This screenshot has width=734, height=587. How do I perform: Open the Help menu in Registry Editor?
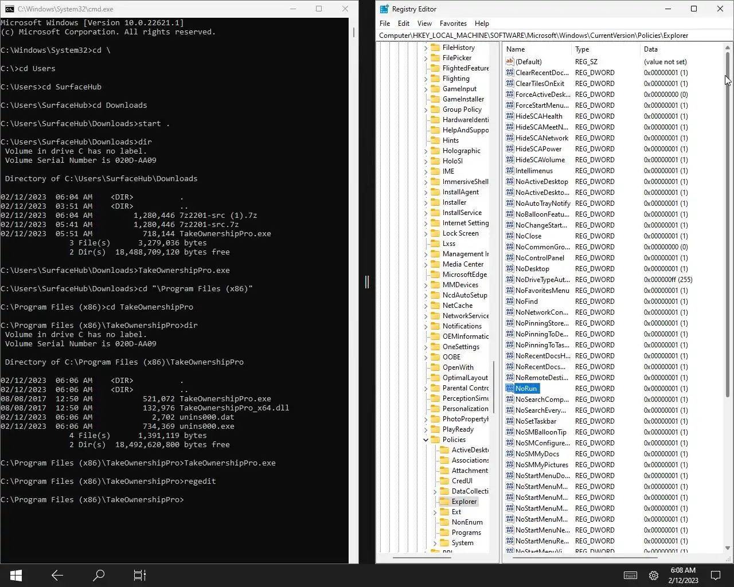click(482, 24)
